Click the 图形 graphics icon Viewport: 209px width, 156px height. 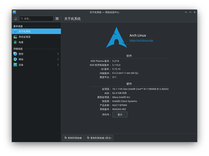click(15, 54)
